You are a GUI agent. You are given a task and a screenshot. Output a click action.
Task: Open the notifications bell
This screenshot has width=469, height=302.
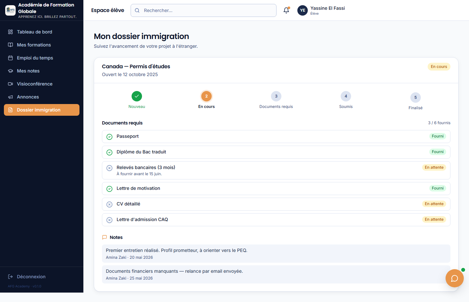(x=286, y=10)
